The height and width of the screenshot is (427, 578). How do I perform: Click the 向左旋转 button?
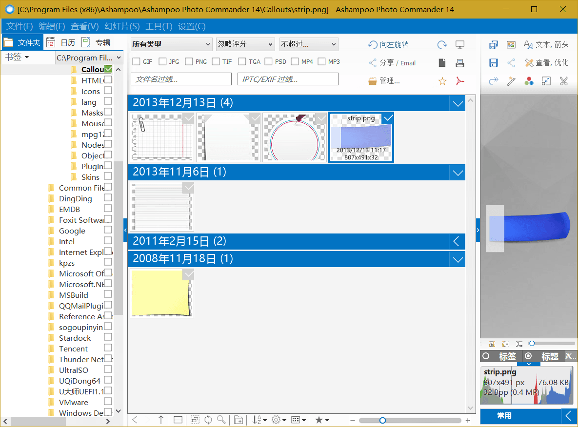[x=389, y=44]
